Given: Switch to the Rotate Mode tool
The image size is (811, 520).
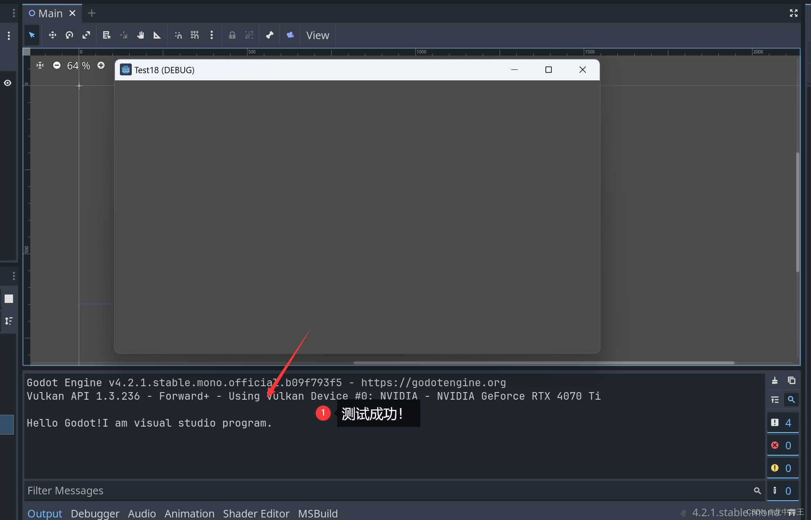Looking at the screenshot, I should pyautogui.click(x=69, y=35).
